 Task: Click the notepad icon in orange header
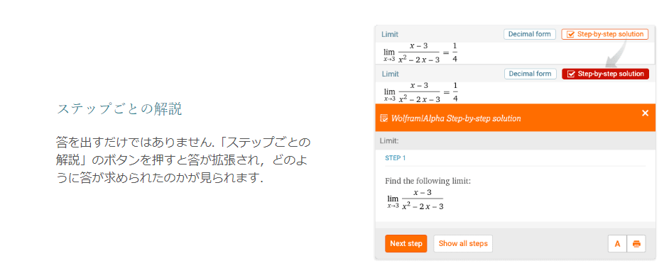click(x=384, y=118)
